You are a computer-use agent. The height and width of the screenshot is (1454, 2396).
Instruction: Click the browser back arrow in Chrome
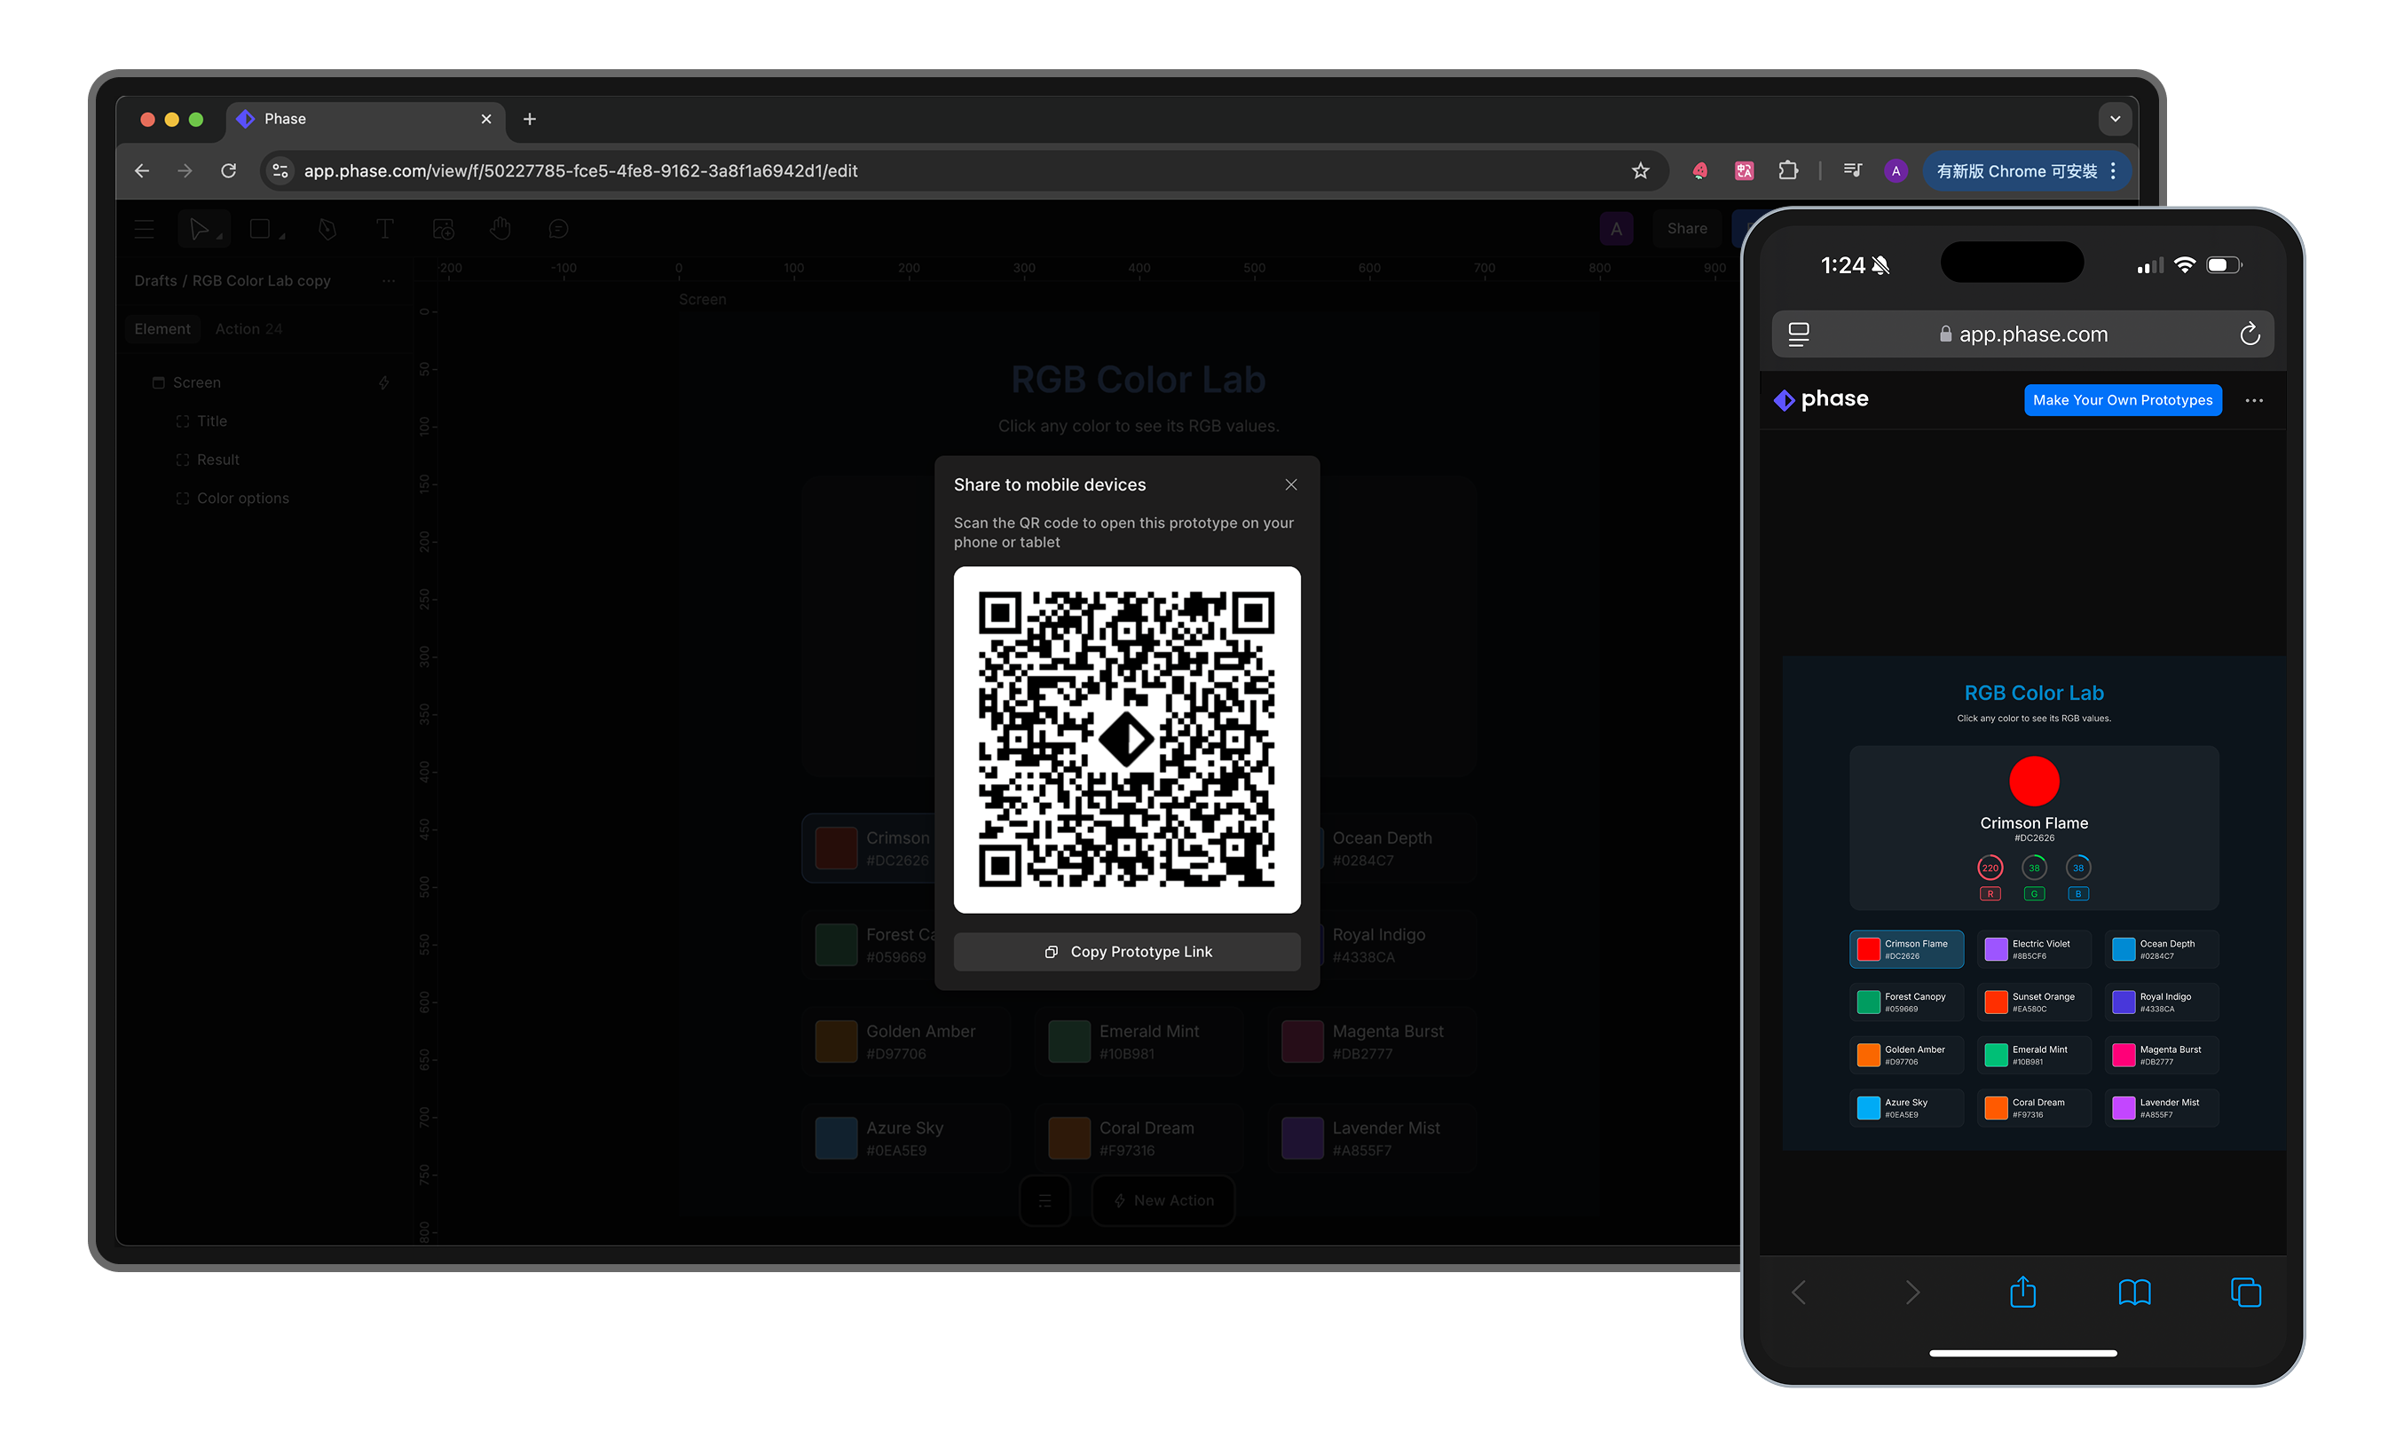(x=142, y=171)
